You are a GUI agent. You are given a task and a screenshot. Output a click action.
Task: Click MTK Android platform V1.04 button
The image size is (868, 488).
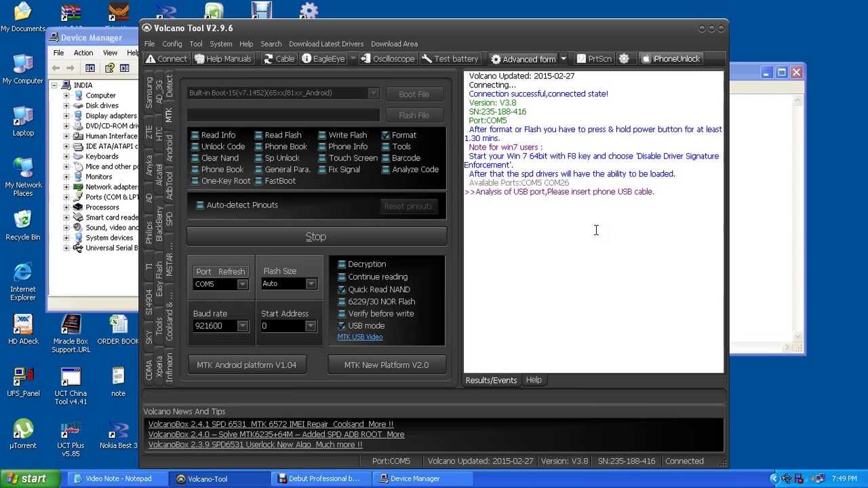click(x=246, y=365)
